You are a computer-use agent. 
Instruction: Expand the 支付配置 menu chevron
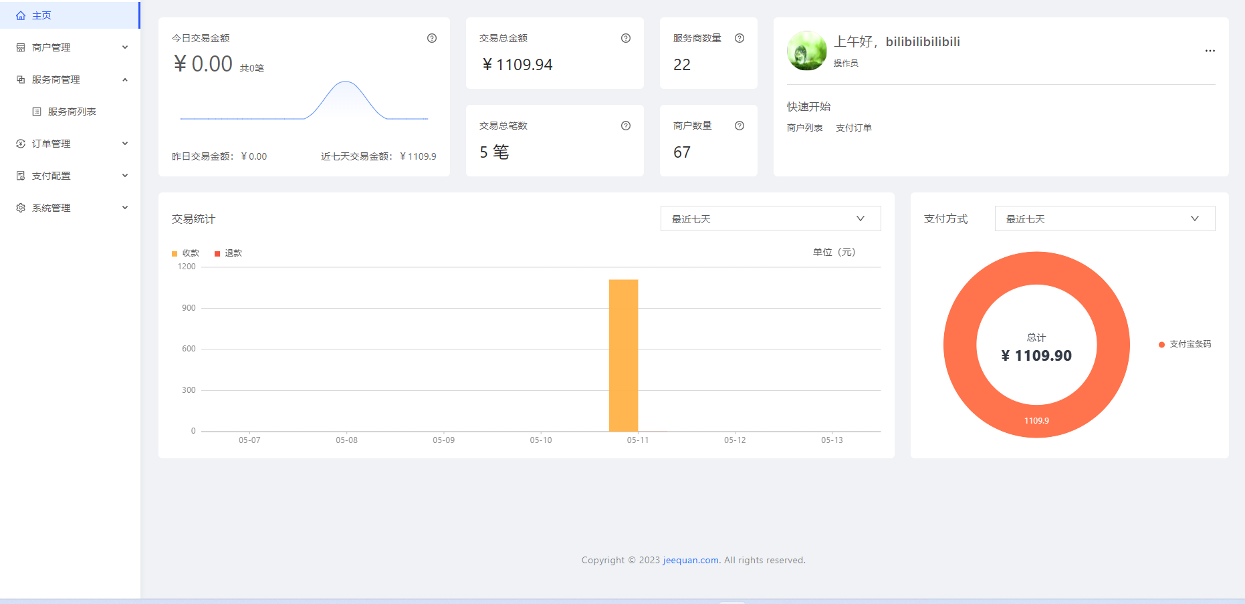pos(125,176)
